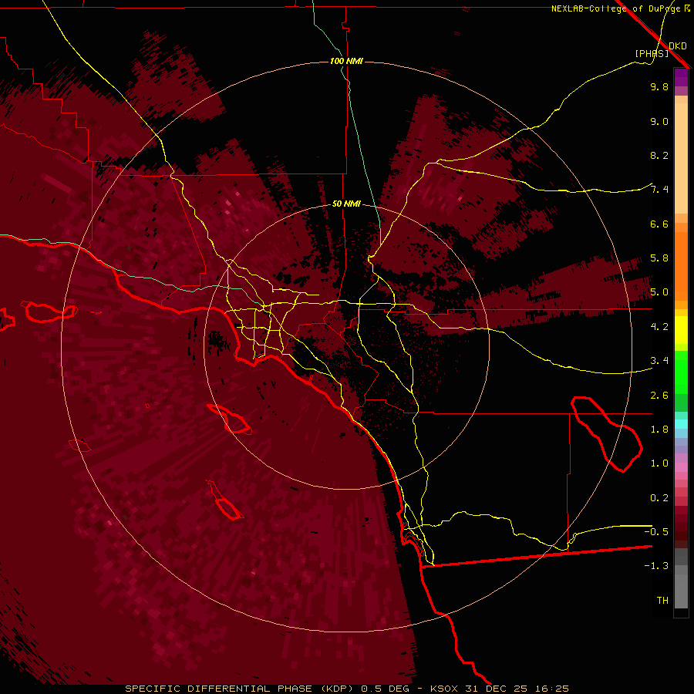This screenshot has height=694, width=694.
Task: Click the 1.0 scale value
Action: point(659,463)
